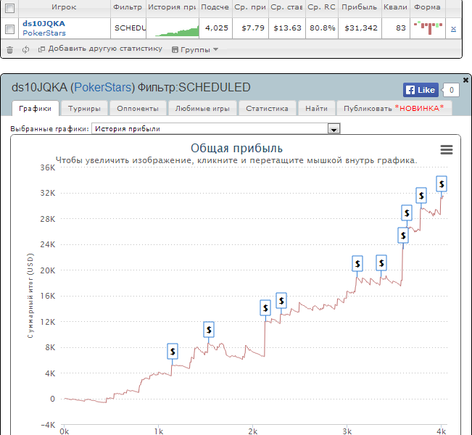Click the topmost dollar marker near 32K
Screen dimensions: 472x435
[441, 183]
